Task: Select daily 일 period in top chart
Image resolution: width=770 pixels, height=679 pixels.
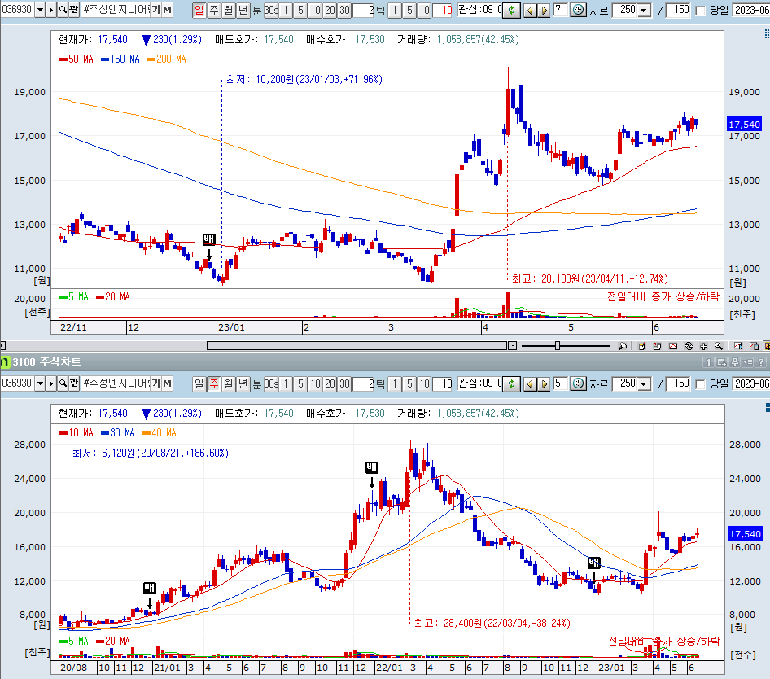Action: point(199,11)
